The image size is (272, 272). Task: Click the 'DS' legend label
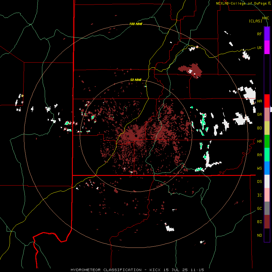pyautogui.click(x=259, y=181)
